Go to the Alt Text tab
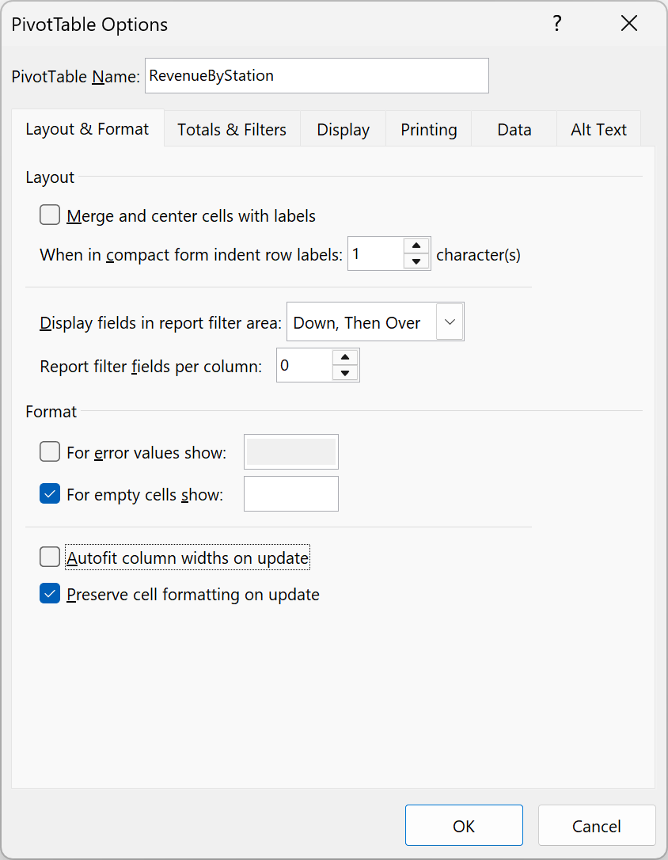Viewport: 668px width, 860px height. 598,129
